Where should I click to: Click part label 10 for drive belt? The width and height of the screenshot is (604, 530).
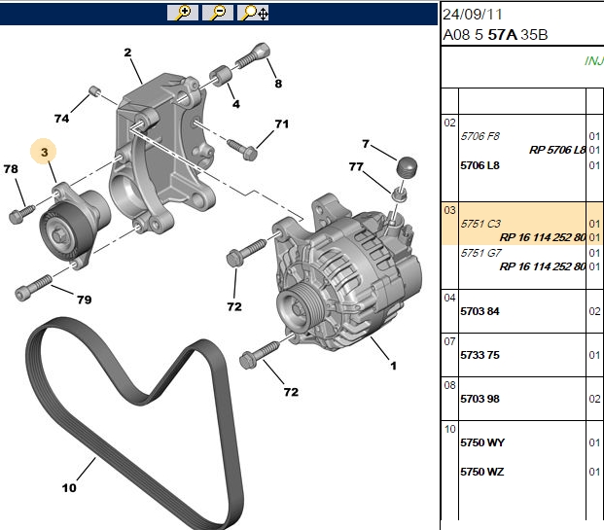click(69, 488)
